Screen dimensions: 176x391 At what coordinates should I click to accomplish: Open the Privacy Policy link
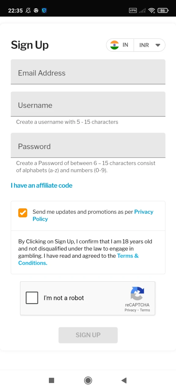[93, 215]
